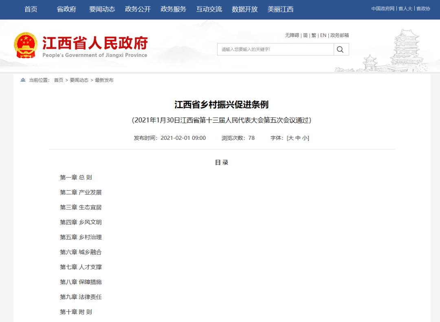Click the home icon in the breadcrumb bar

[23, 80]
